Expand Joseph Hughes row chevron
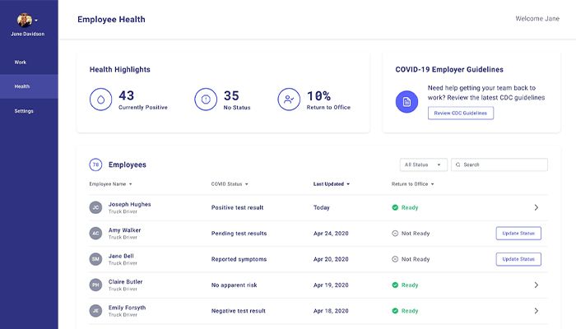This screenshot has height=329, width=576. (536, 207)
